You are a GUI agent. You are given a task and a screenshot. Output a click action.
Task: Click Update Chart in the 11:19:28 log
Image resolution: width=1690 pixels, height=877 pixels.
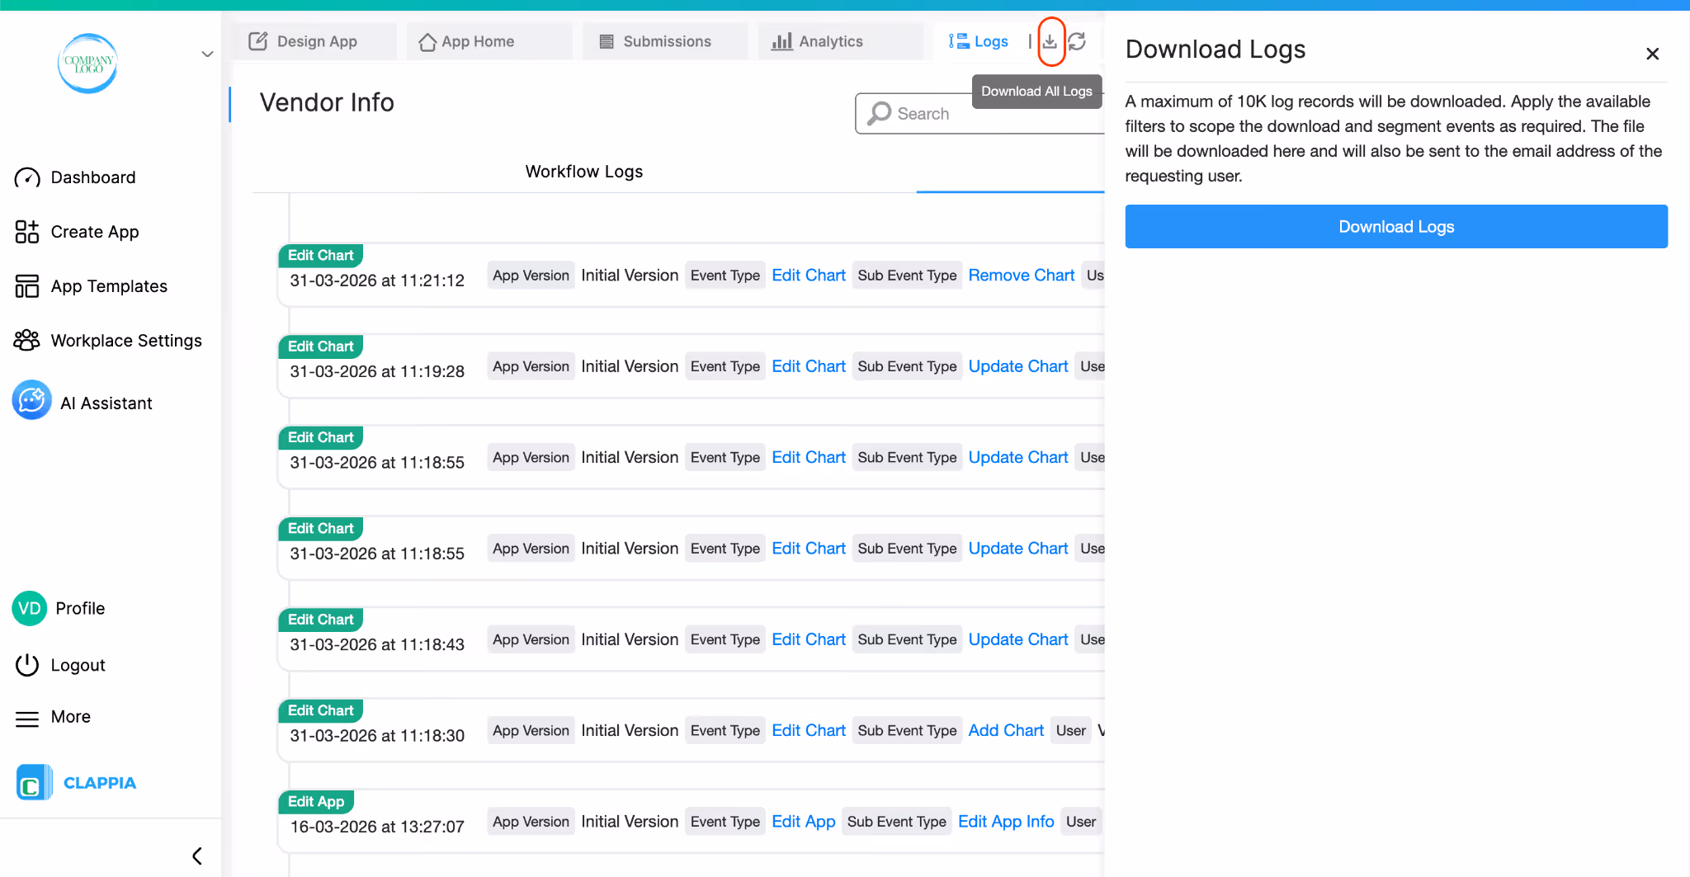1018,366
